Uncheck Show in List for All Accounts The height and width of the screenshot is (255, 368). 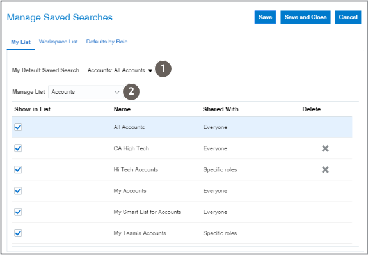[x=18, y=127]
